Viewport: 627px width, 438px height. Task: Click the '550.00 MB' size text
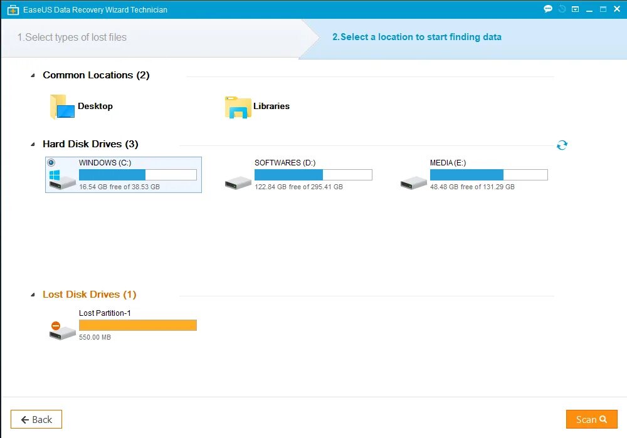click(x=95, y=337)
